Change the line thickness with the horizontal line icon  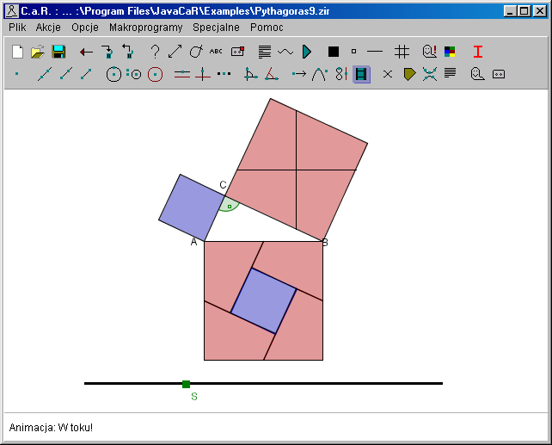click(375, 52)
